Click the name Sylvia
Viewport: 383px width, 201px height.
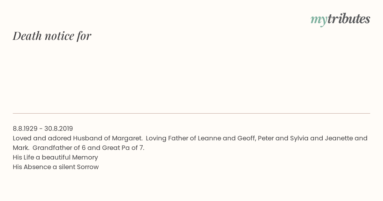299,138
